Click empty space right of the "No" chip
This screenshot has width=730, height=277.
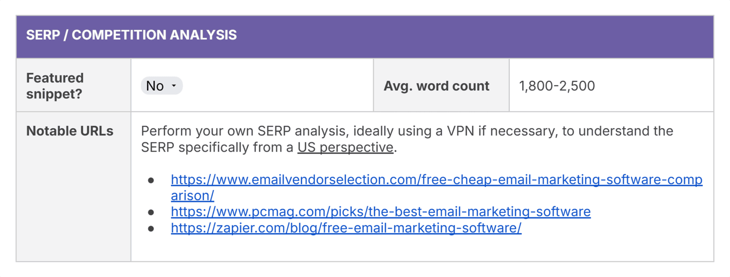point(278,86)
